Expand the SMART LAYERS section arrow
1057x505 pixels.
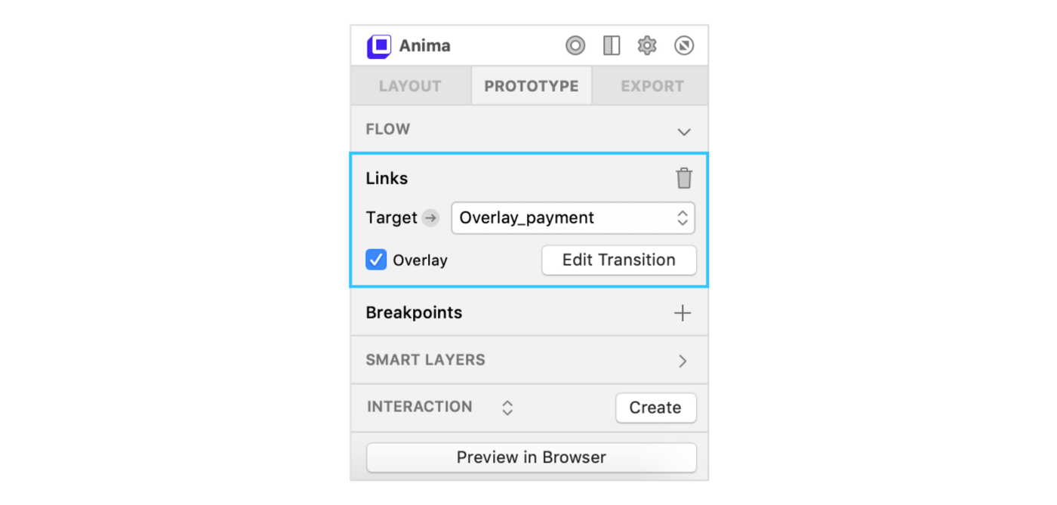tap(683, 361)
